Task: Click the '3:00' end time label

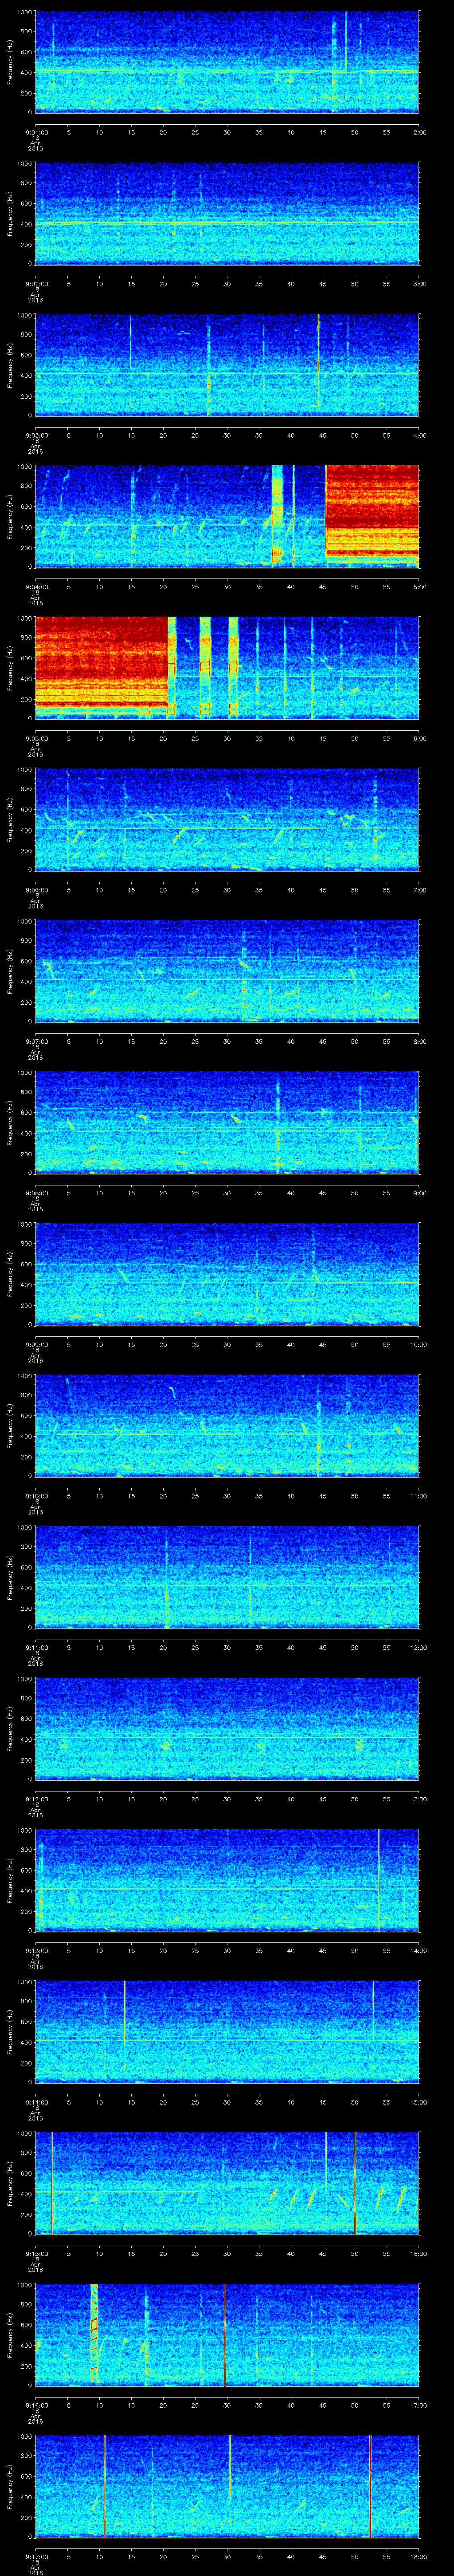Action: 419,284
